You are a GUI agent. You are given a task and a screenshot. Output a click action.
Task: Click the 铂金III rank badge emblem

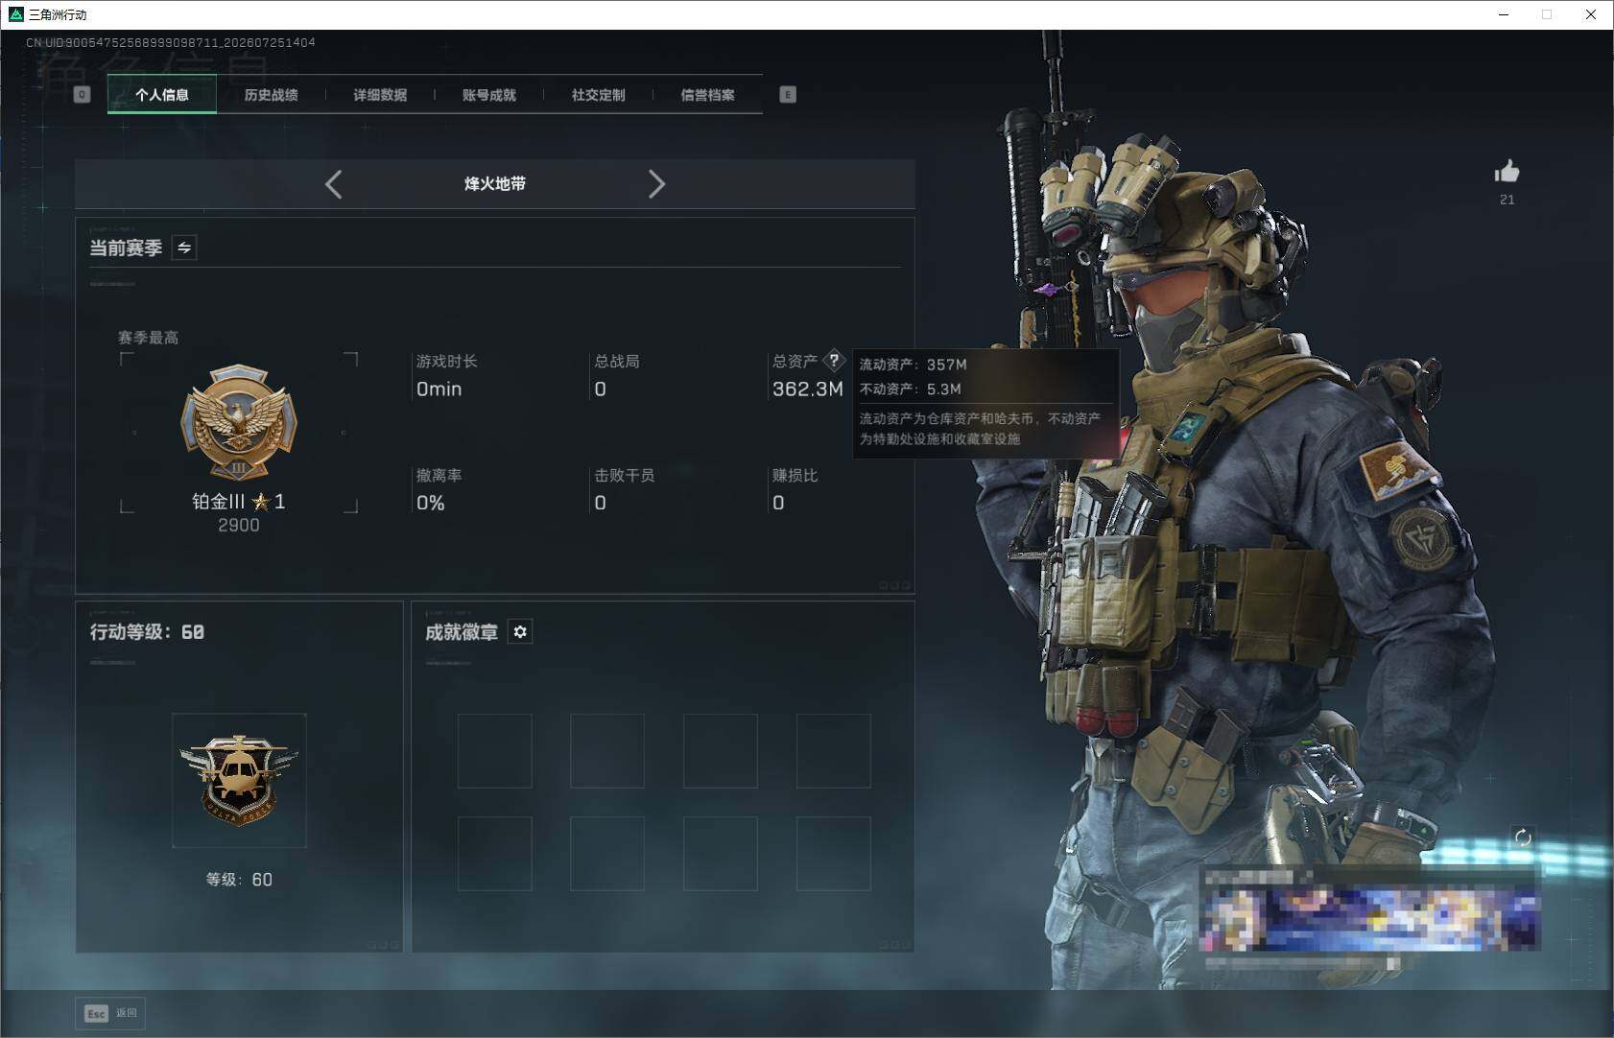(x=239, y=422)
